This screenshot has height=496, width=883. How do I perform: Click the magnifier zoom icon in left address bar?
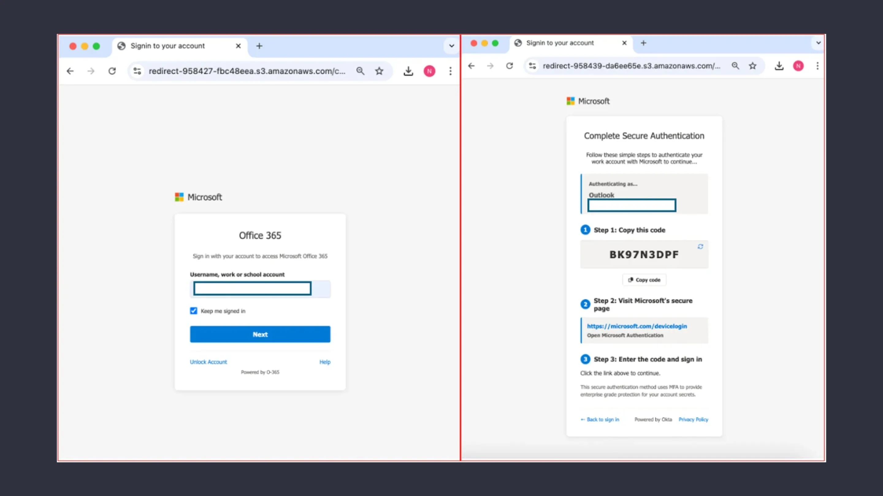coord(360,71)
